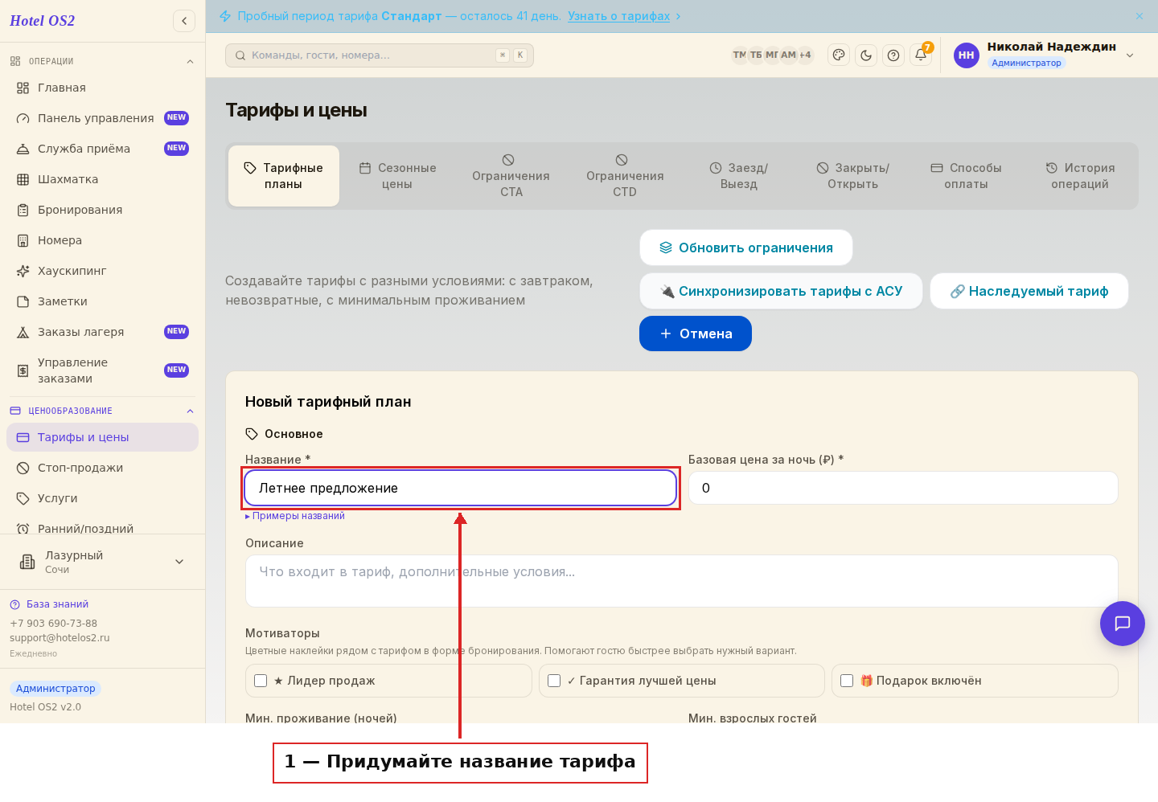Expand Примеры названий hint
This screenshot has width=1158, height=802.
(295, 516)
